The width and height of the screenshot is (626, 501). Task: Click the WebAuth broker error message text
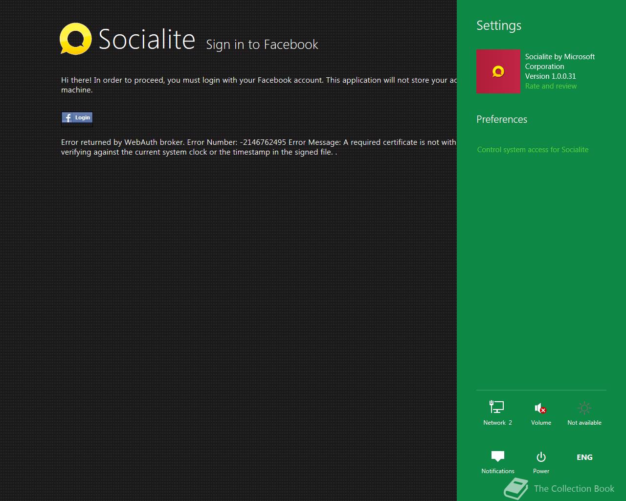point(259,147)
